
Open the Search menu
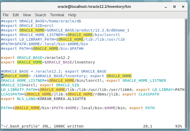coord(40,15)
